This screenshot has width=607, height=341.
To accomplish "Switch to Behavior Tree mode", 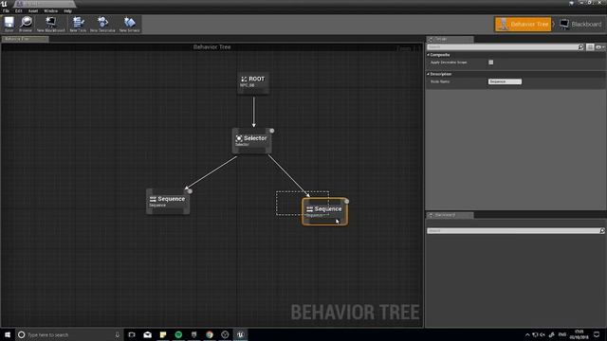I will point(523,24).
